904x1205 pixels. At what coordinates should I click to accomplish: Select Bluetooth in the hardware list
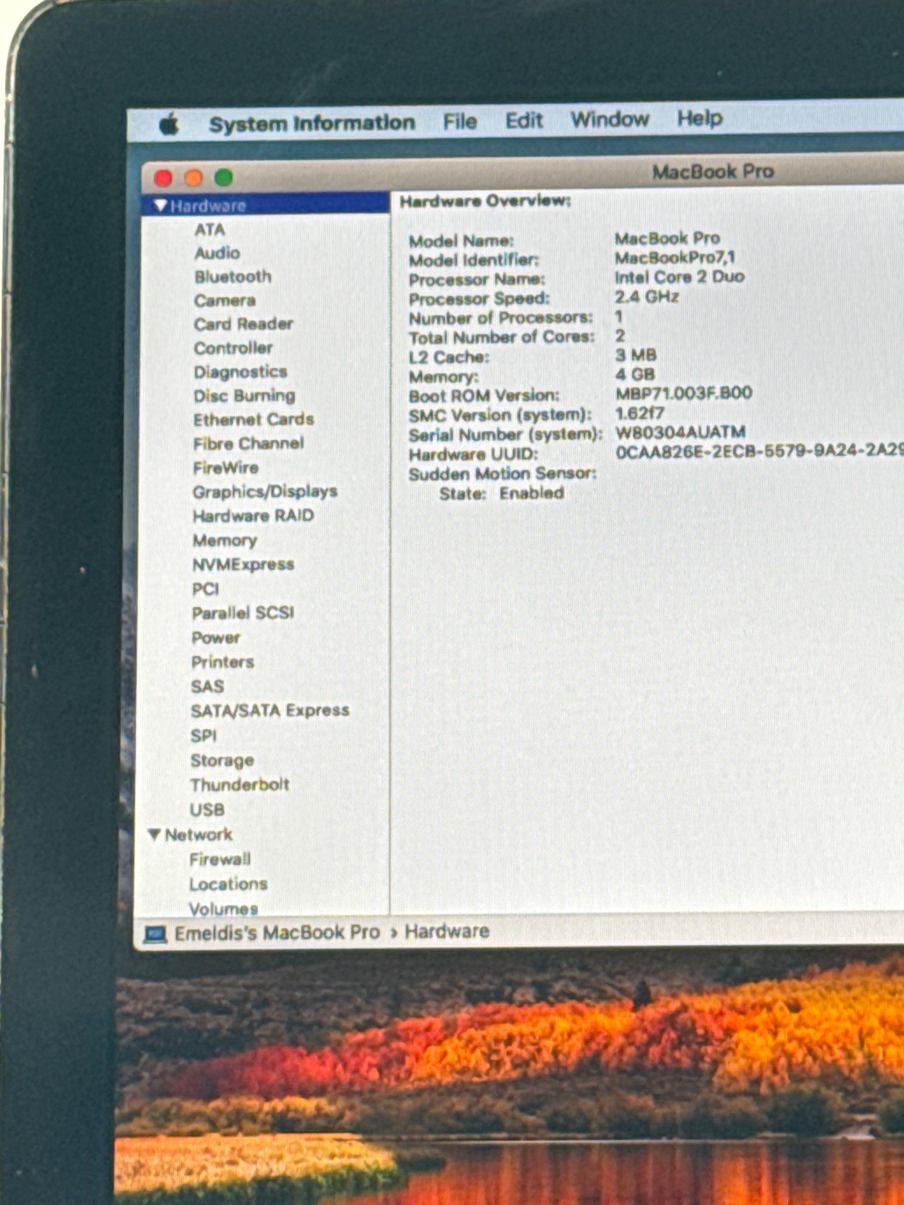tap(233, 277)
